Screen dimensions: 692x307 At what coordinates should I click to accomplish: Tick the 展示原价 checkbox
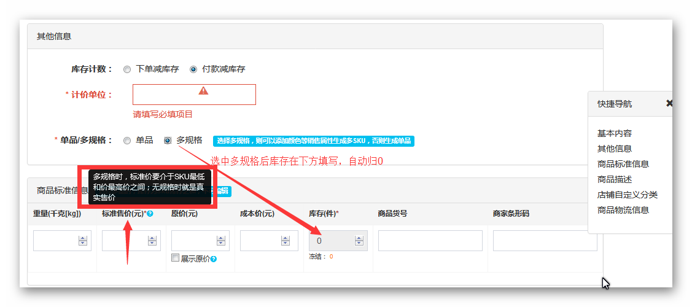pos(175,258)
